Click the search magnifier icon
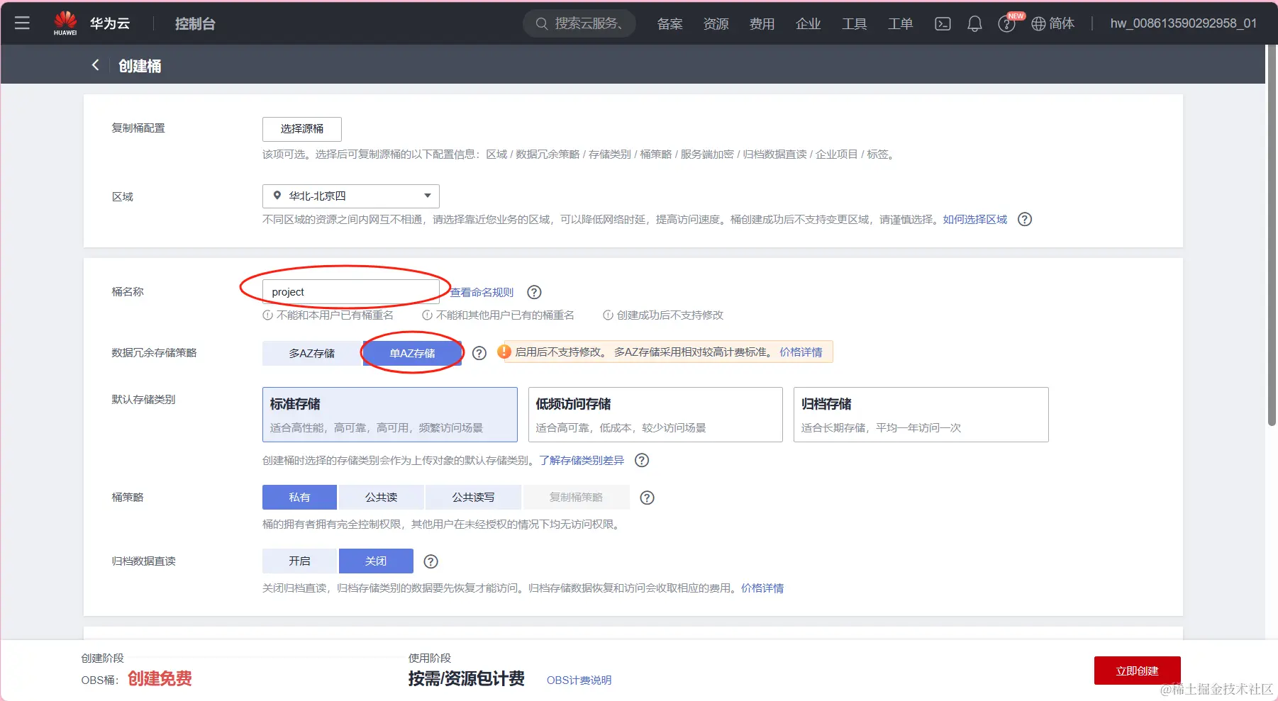Image resolution: width=1278 pixels, height=701 pixels. tap(542, 23)
